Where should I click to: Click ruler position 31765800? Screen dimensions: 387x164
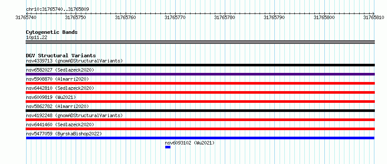(x=324, y=17)
